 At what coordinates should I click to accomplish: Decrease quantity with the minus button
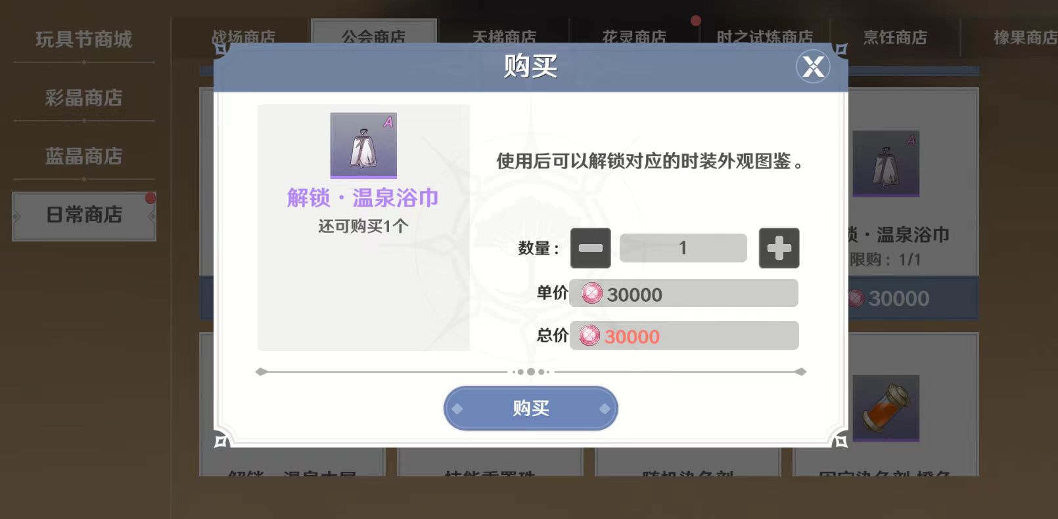click(590, 248)
